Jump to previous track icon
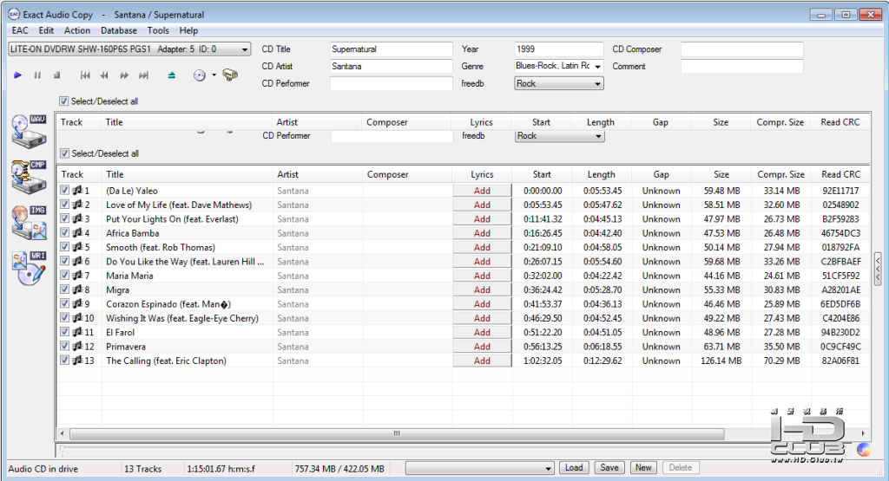This screenshot has height=481, width=889. (85, 75)
